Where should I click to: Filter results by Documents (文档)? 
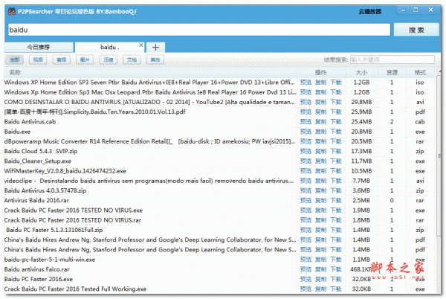tap(132, 60)
